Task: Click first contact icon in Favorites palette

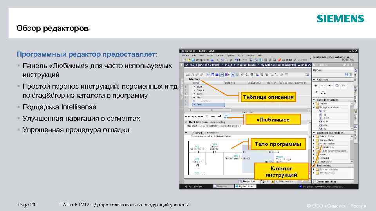Action: click(316, 86)
